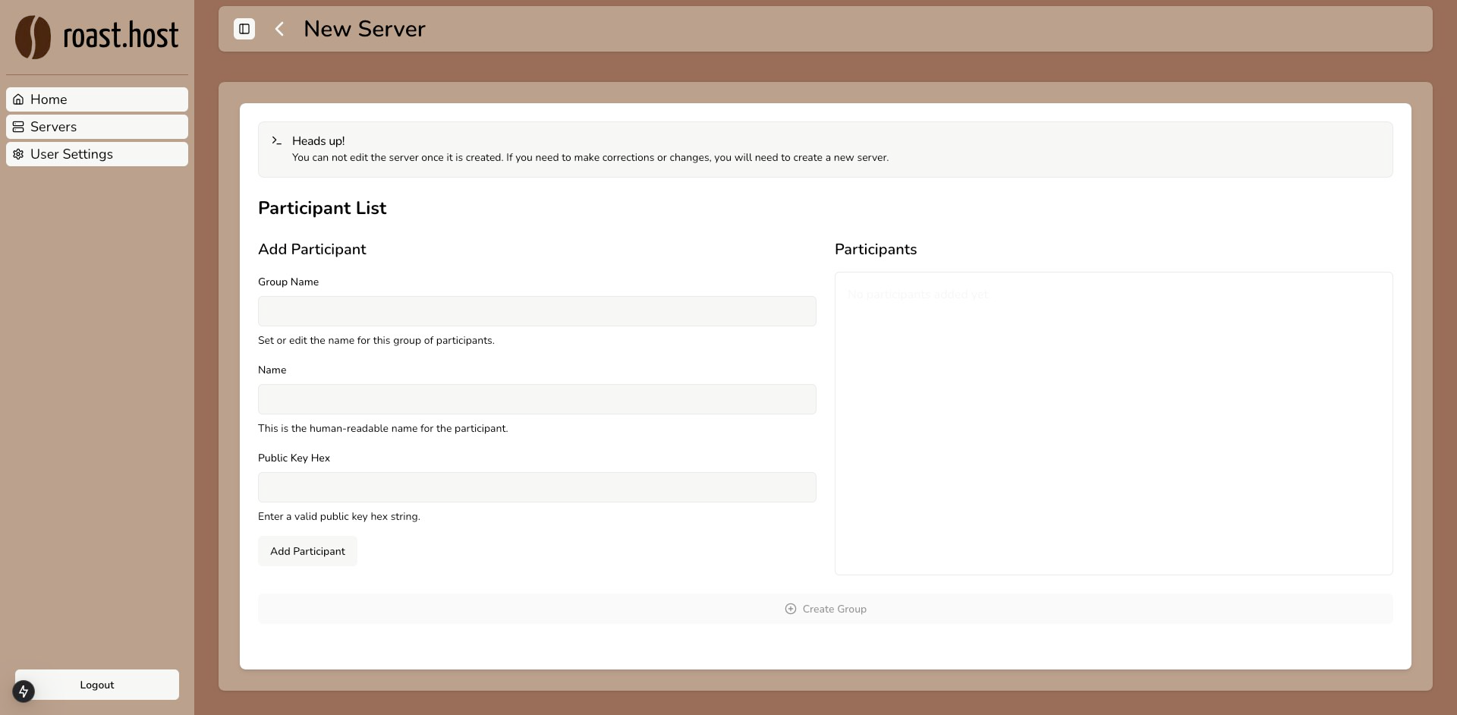Click the 'Heads up!' alert title

(318, 141)
